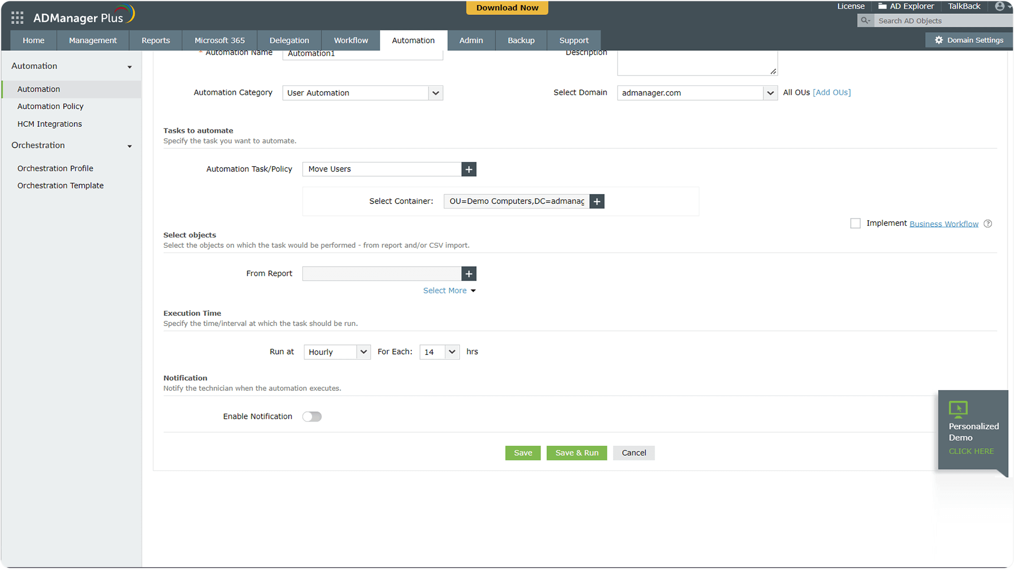
Task: Click the Save & Run button
Action: pos(577,452)
